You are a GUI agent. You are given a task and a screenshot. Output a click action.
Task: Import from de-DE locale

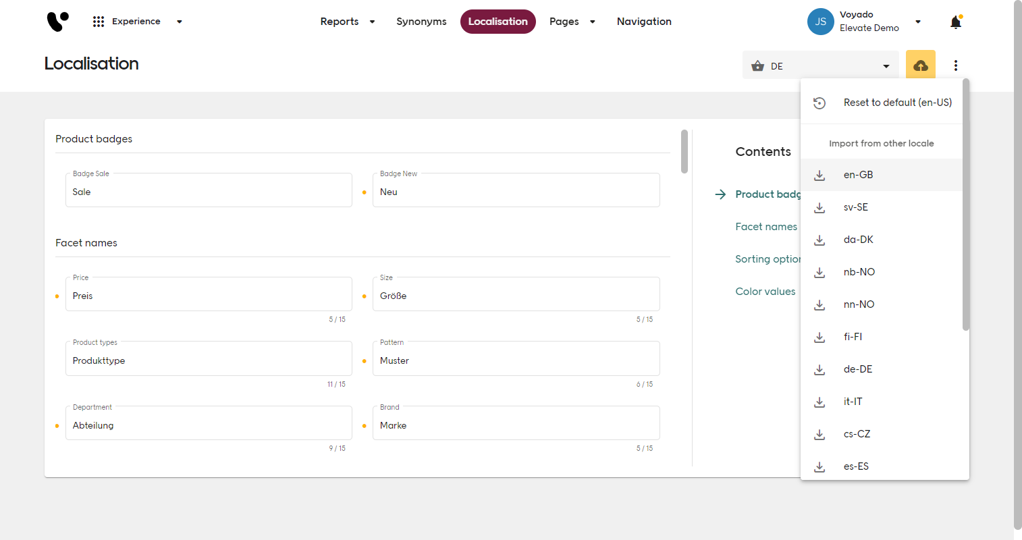pos(882,369)
